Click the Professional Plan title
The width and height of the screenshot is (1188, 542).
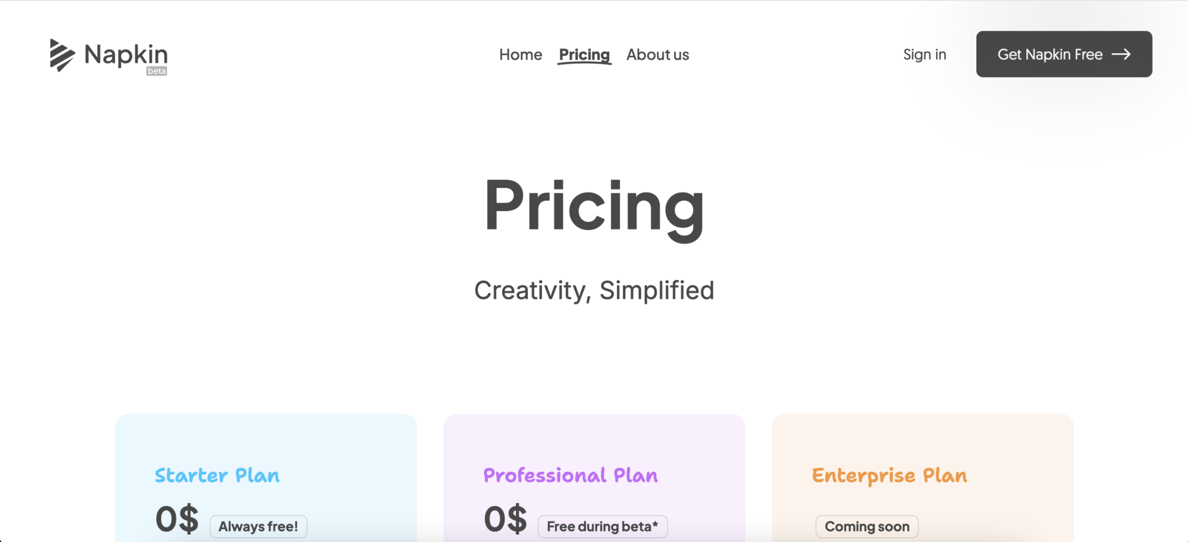[x=570, y=475]
